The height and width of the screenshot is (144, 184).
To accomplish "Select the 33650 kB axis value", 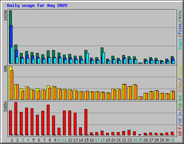I will [5, 107].
